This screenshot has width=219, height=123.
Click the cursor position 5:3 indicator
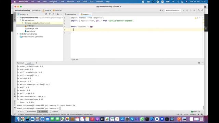[178, 114]
